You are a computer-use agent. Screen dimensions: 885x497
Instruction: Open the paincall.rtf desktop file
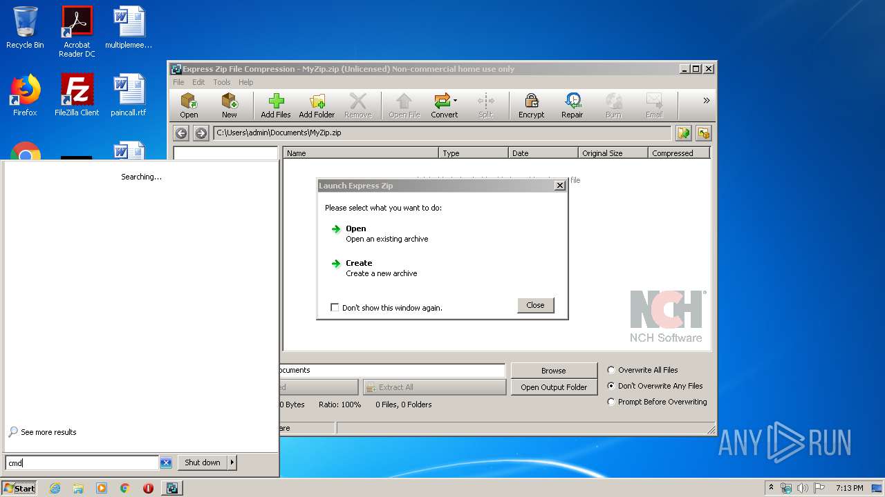(x=129, y=95)
